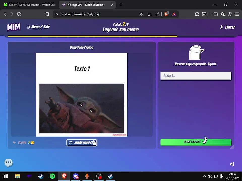Close the Make it Meme tab
Screen dimensions: 242x181
[x=112, y=5]
